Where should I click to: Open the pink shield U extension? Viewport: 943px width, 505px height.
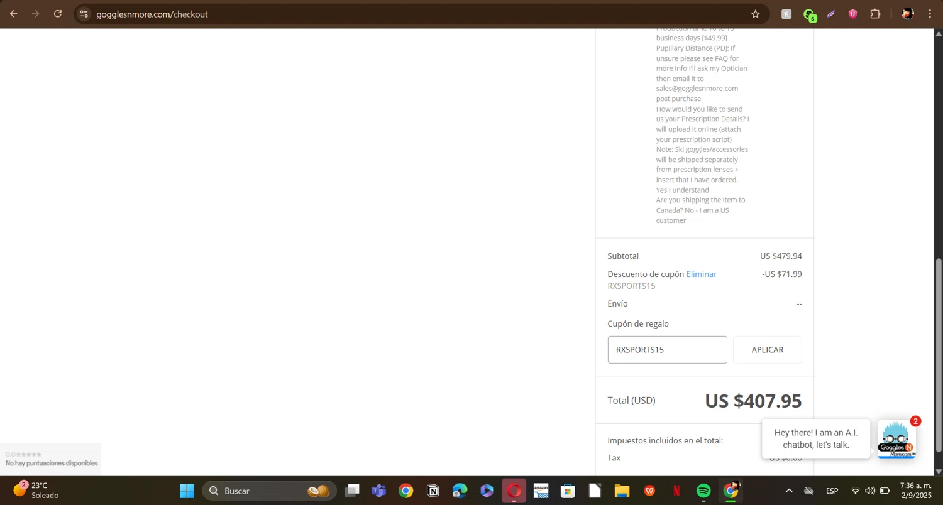[852, 14]
